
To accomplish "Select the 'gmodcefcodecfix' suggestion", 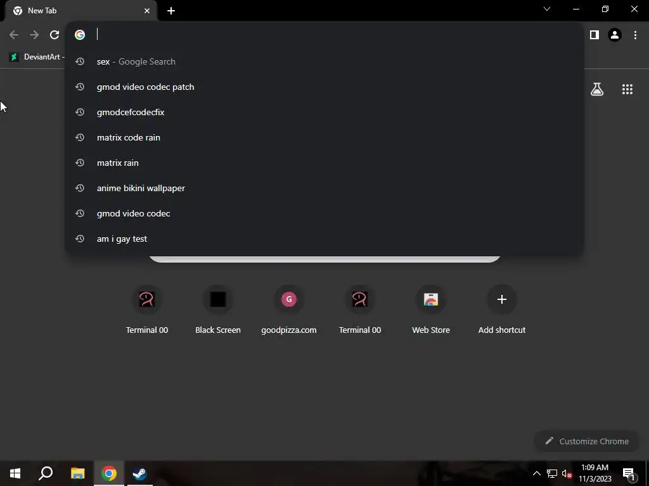I will pyautogui.click(x=324, y=112).
